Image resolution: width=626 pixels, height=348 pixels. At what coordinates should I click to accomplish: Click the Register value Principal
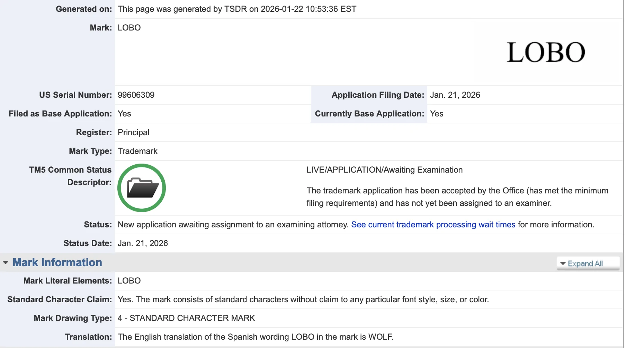click(x=134, y=132)
